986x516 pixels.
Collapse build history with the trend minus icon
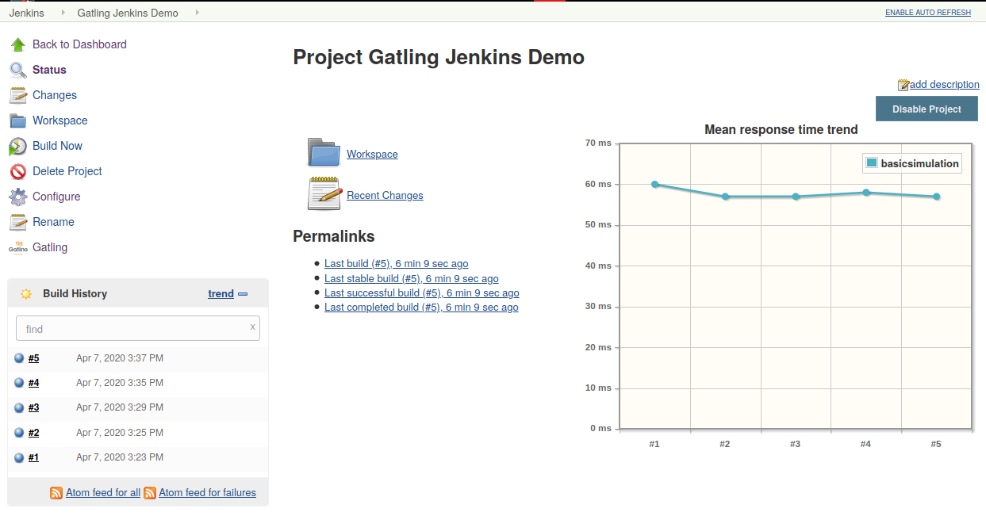pyautogui.click(x=243, y=294)
